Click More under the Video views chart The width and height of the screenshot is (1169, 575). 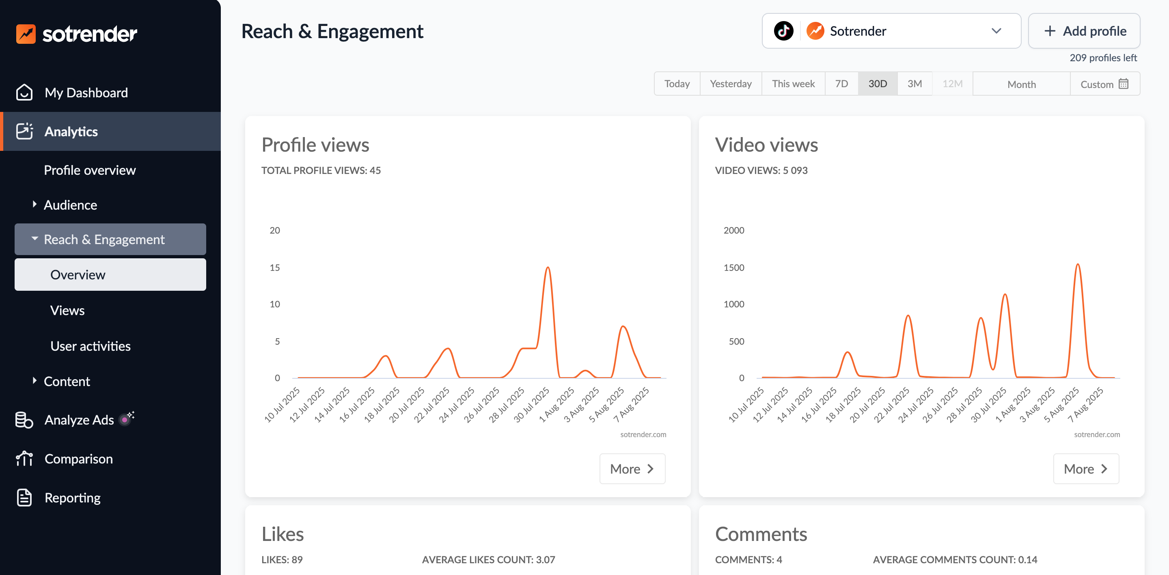pyautogui.click(x=1086, y=468)
